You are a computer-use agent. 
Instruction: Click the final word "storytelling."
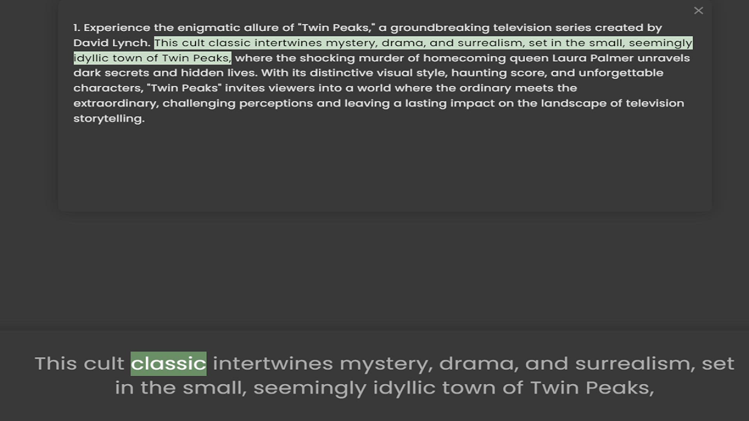click(x=109, y=119)
